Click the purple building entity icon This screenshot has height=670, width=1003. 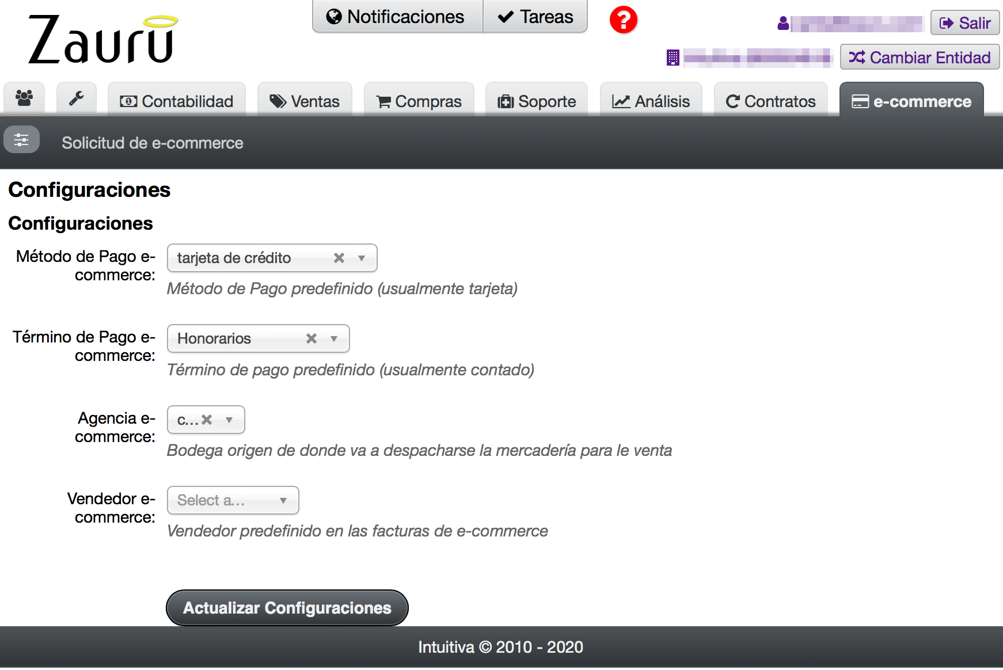[673, 58]
